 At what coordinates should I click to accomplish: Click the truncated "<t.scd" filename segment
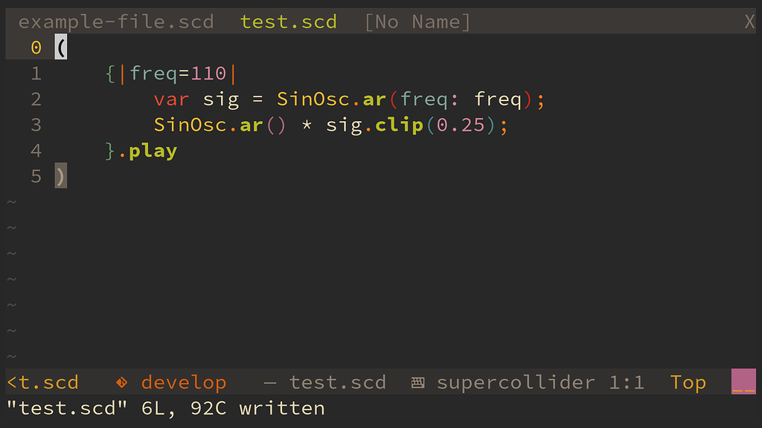click(x=42, y=382)
